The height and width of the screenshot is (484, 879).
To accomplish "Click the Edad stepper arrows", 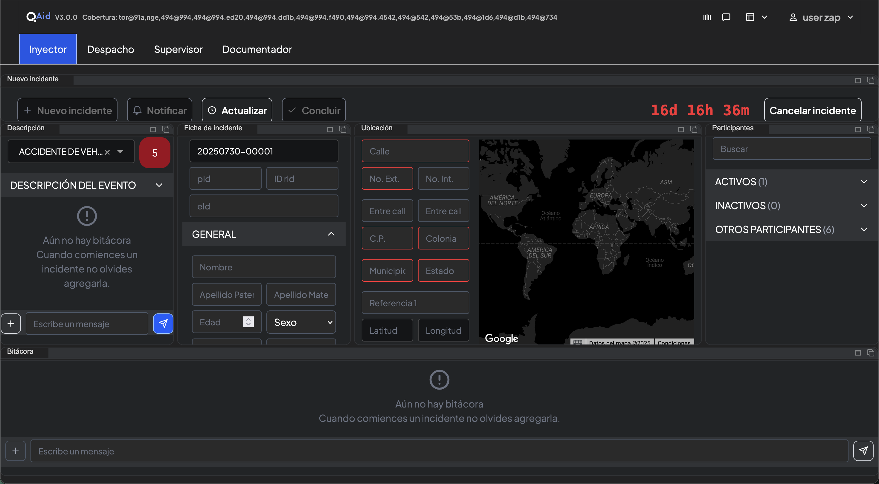I will 248,322.
